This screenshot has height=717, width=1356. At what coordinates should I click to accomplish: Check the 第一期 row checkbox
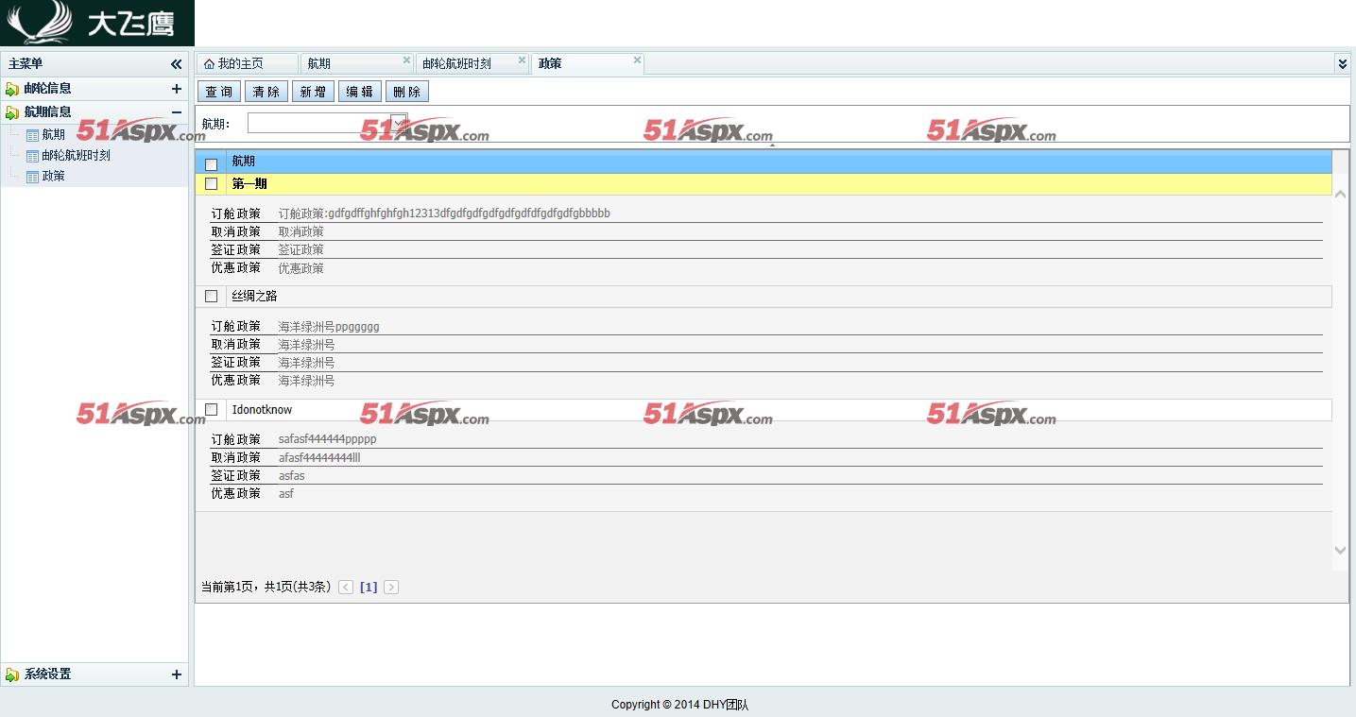point(211,184)
